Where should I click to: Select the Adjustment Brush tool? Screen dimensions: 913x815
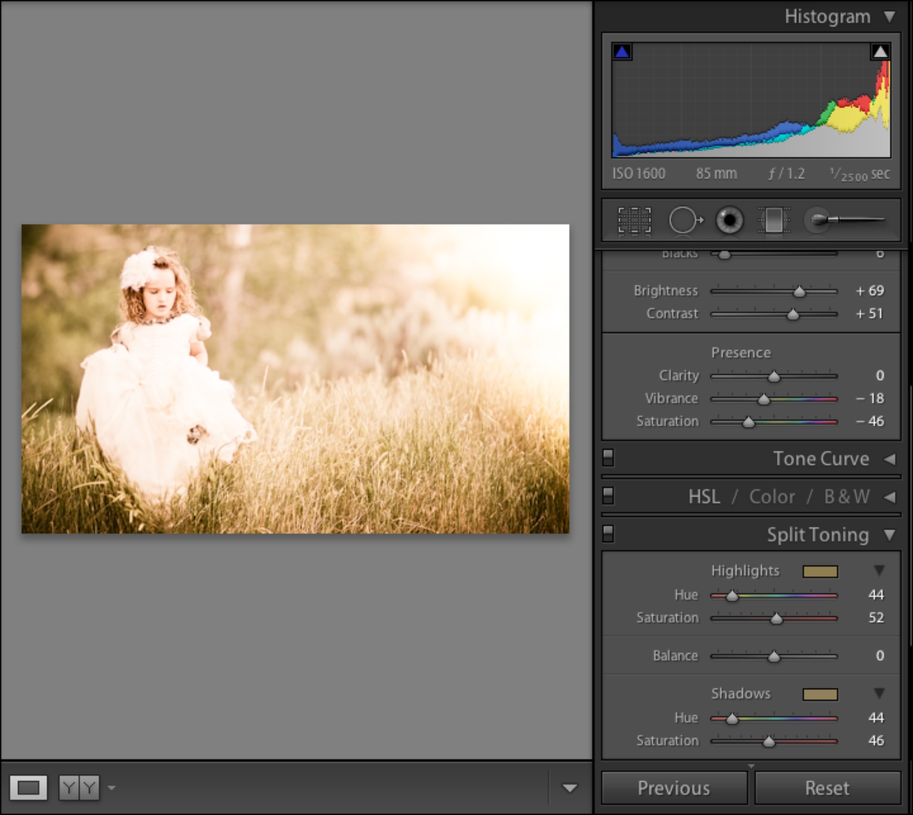point(845,220)
